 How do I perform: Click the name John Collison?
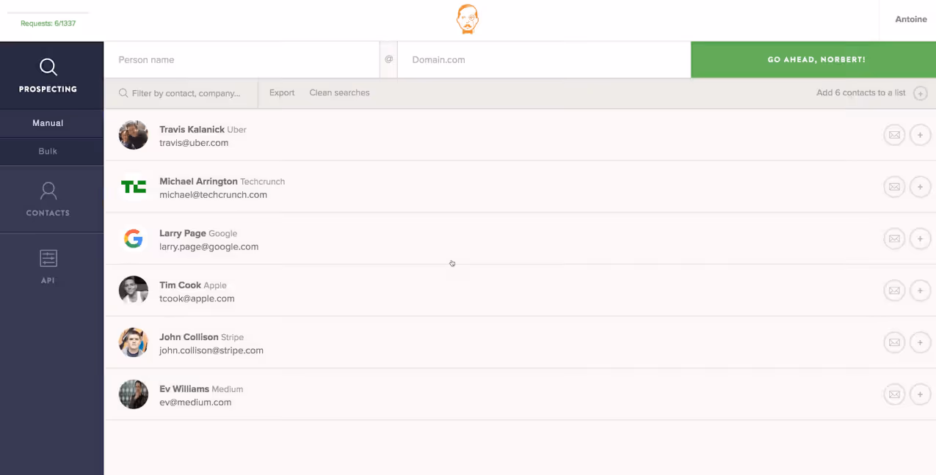(x=189, y=337)
